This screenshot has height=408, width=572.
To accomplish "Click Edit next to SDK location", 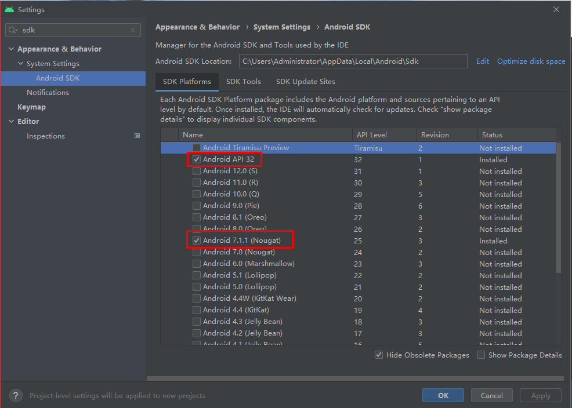I will pos(482,61).
